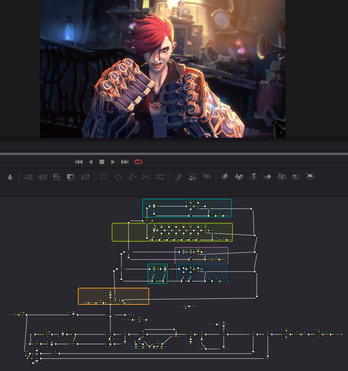
Task: Add a Shape 3D node
Action: pyautogui.click(x=239, y=177)
